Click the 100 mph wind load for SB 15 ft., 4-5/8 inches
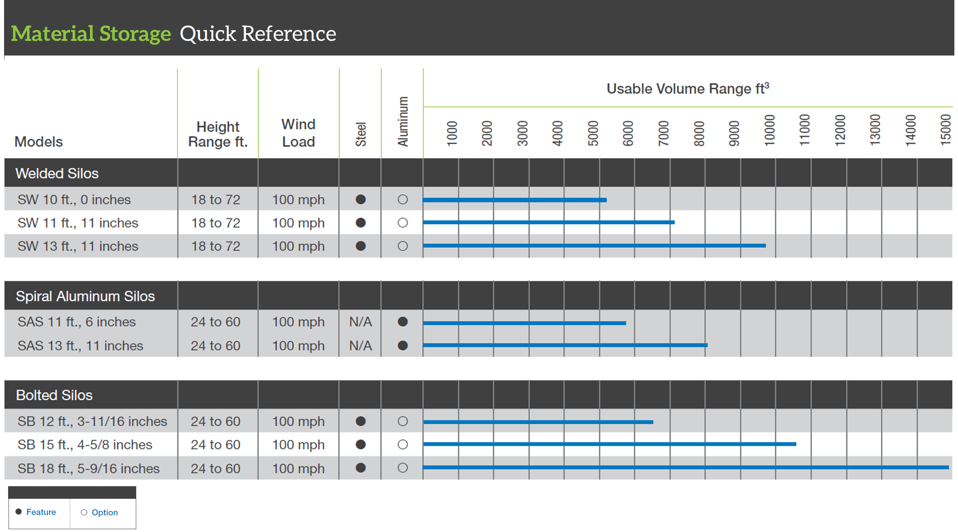 point(298,445)
